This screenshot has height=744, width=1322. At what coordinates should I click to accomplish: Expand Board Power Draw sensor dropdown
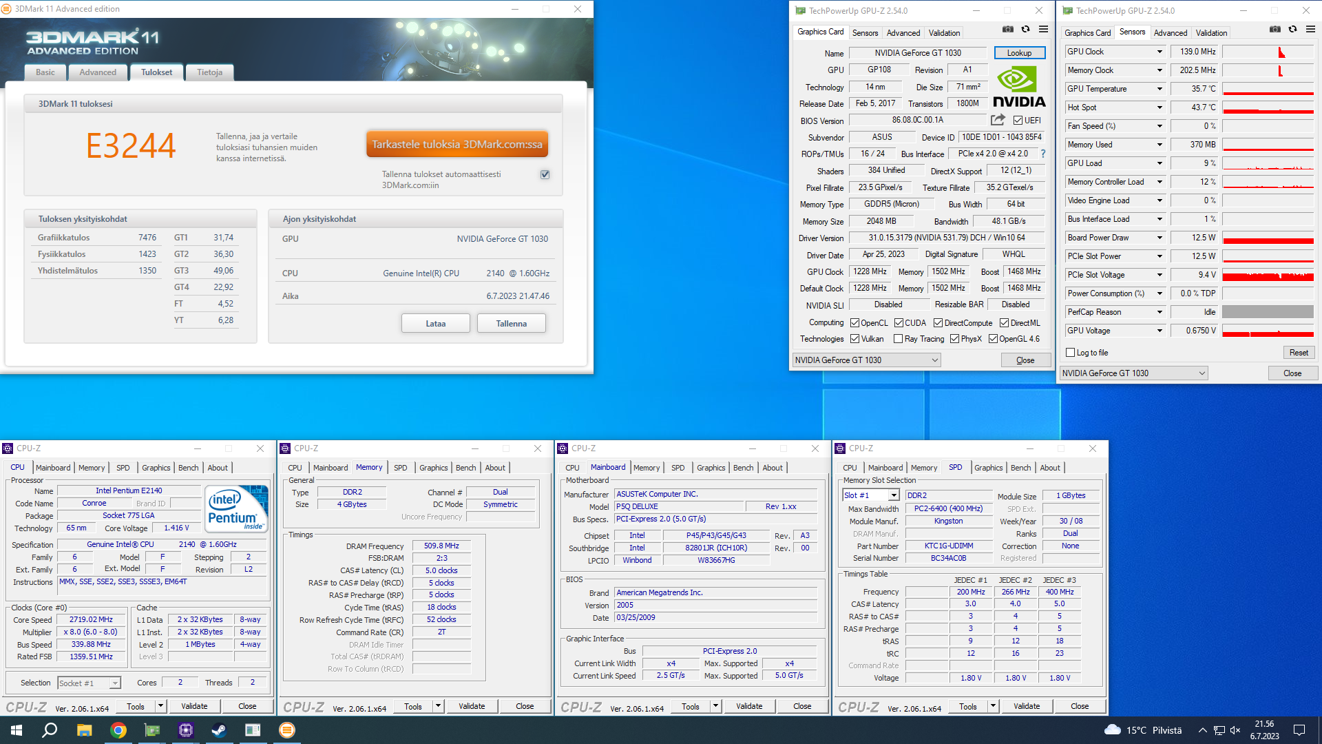pyautogui.click(x=1160, y=238)
